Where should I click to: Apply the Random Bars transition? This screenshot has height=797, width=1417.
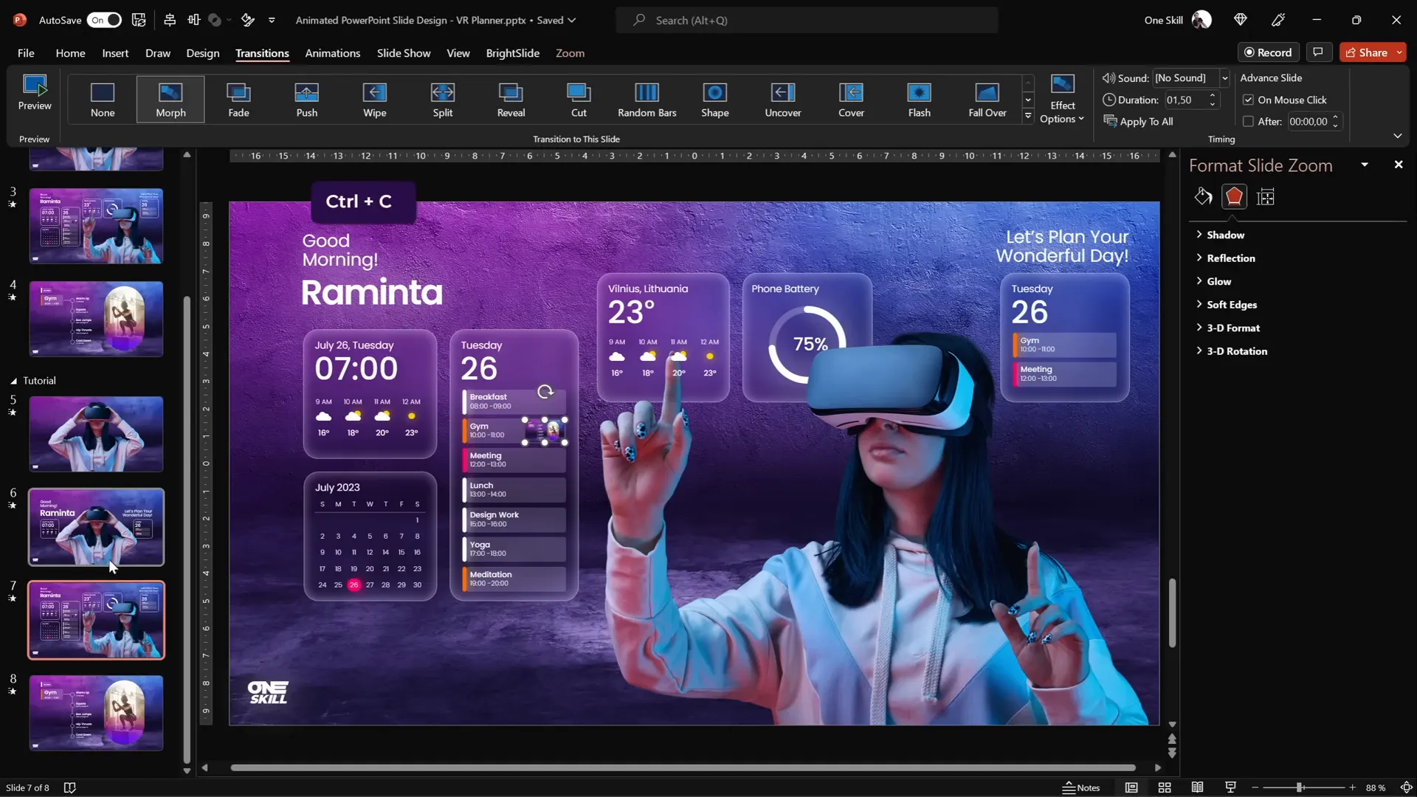pyautogui.click(x=647, y=100)
